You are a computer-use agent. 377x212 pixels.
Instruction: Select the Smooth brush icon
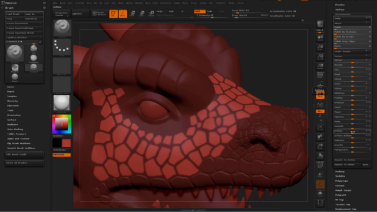[15, 77]
